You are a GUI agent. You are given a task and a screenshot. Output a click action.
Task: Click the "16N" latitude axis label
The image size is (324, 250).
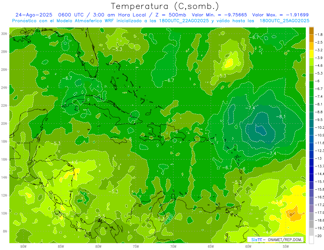point(4,159)
